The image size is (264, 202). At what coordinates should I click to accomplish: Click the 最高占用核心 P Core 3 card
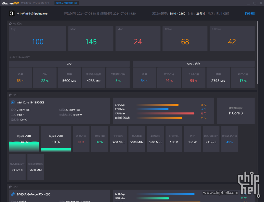(x=211, y=139)
